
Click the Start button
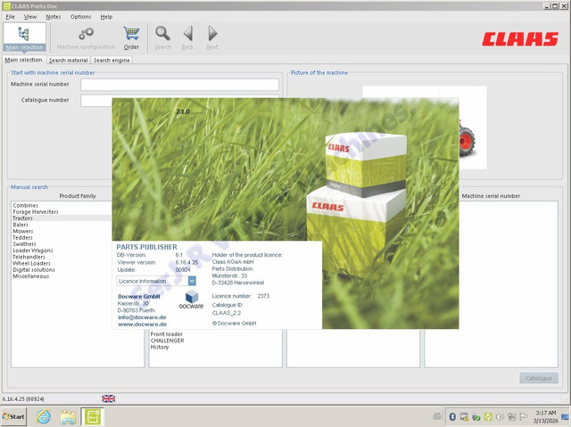click(13, 417)
